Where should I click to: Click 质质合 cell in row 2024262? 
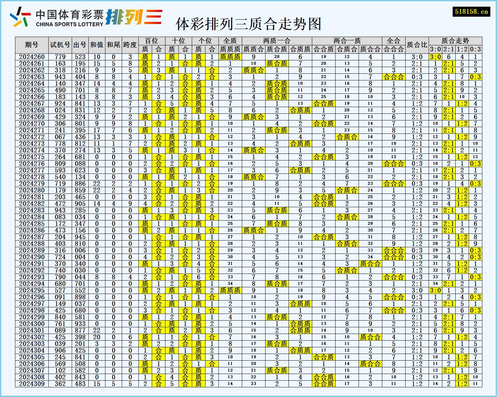254,70
